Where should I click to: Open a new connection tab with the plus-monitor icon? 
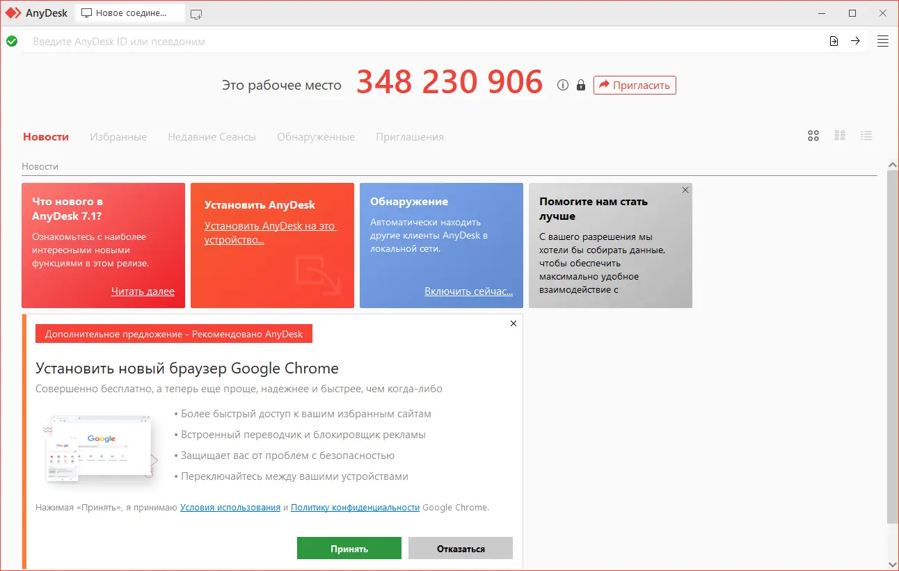(196, 13)
